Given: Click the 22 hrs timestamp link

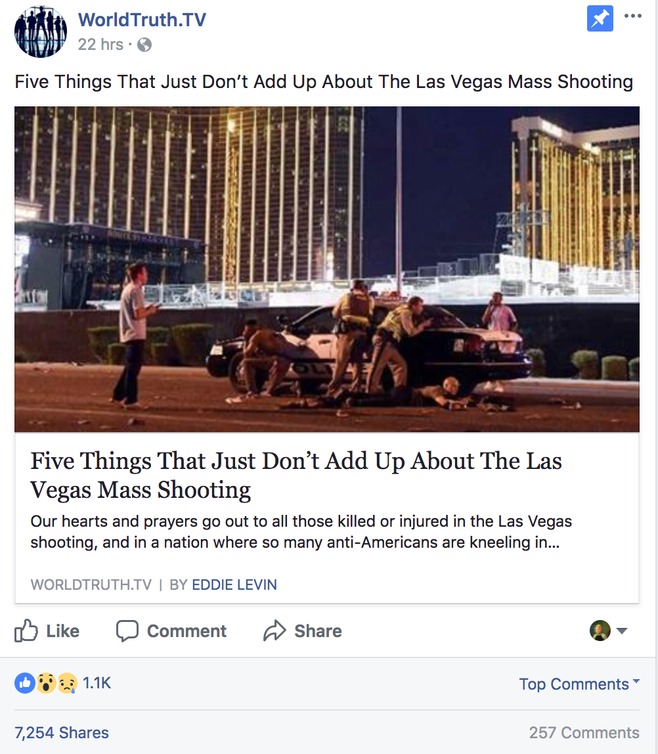Looking at the screenshot, I should [100, 44].
